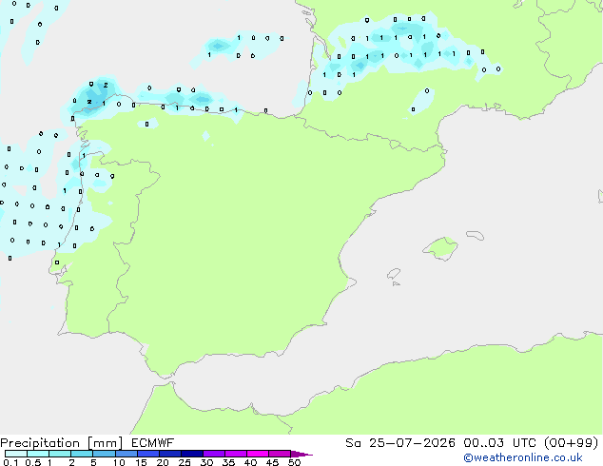Click the legend value "25"

(x=185, y=462)
